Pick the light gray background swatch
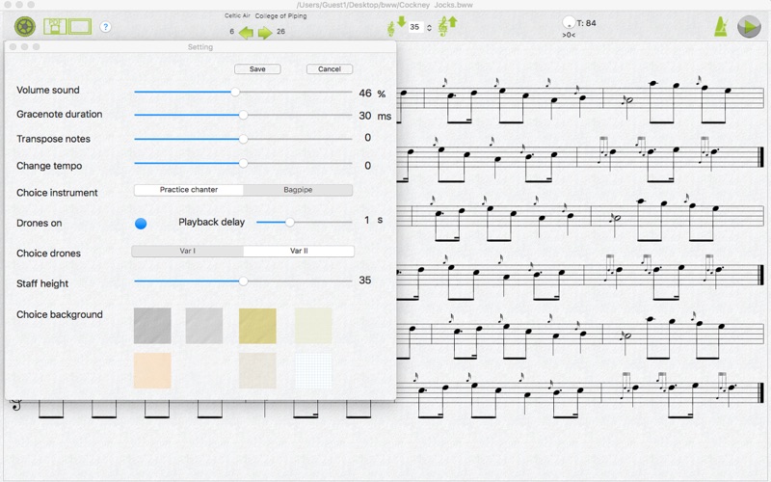This screenshot has height=482, width=771. 204,326
